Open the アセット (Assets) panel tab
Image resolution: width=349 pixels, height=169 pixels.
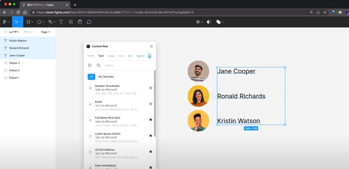tap(28, 32)
